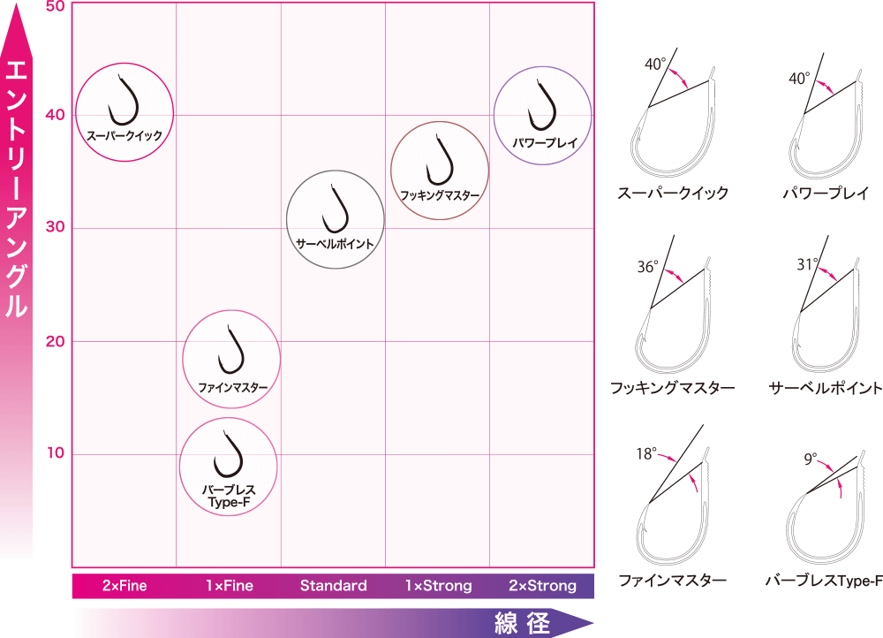The width and height of the screenshot is (883, 638).
Task: Click the サーベルポイント caption under right diagram
Action: click(826, 388)
